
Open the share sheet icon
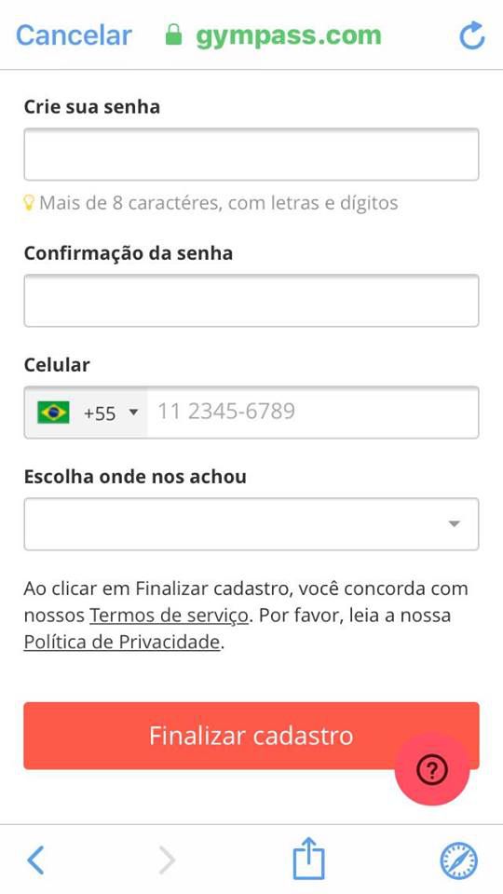308,858
